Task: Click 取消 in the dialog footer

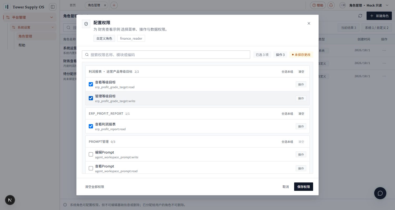Action: pyautogui.click(x=285, y=187)
